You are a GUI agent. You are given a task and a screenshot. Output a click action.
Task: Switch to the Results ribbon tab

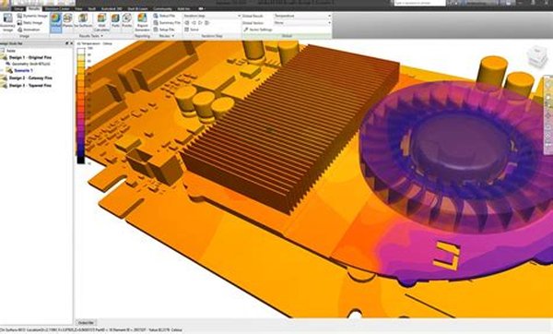pos(34,8)
